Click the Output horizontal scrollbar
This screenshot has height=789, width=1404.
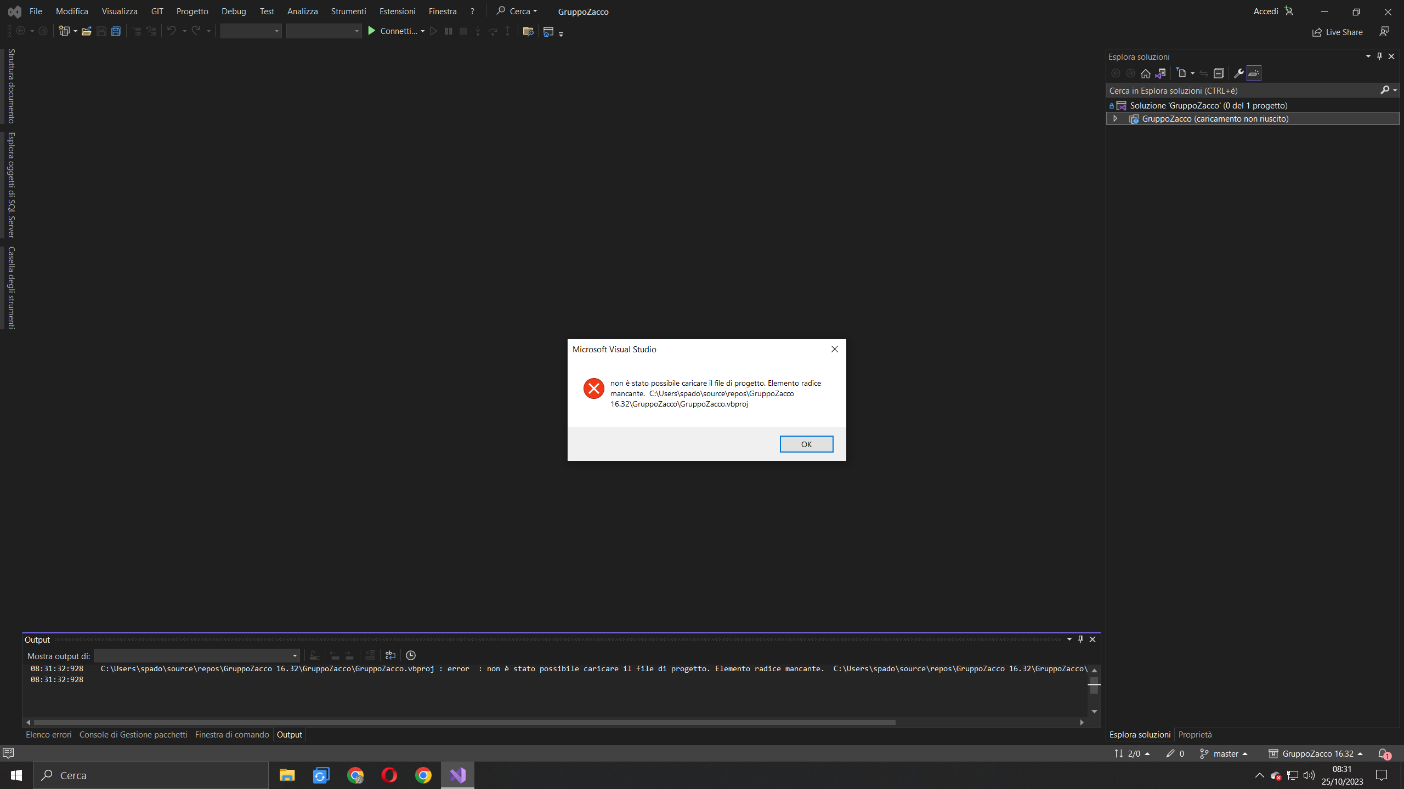click(x=465, y=722)
